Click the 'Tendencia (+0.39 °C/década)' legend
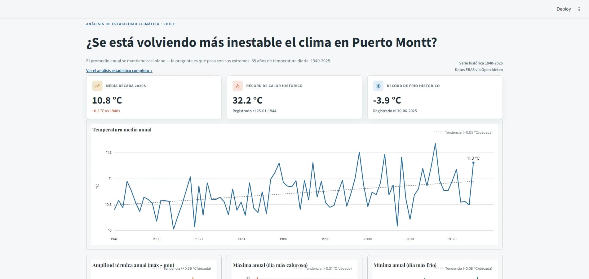This screenshot has width=589, height=279. point(182,268)
